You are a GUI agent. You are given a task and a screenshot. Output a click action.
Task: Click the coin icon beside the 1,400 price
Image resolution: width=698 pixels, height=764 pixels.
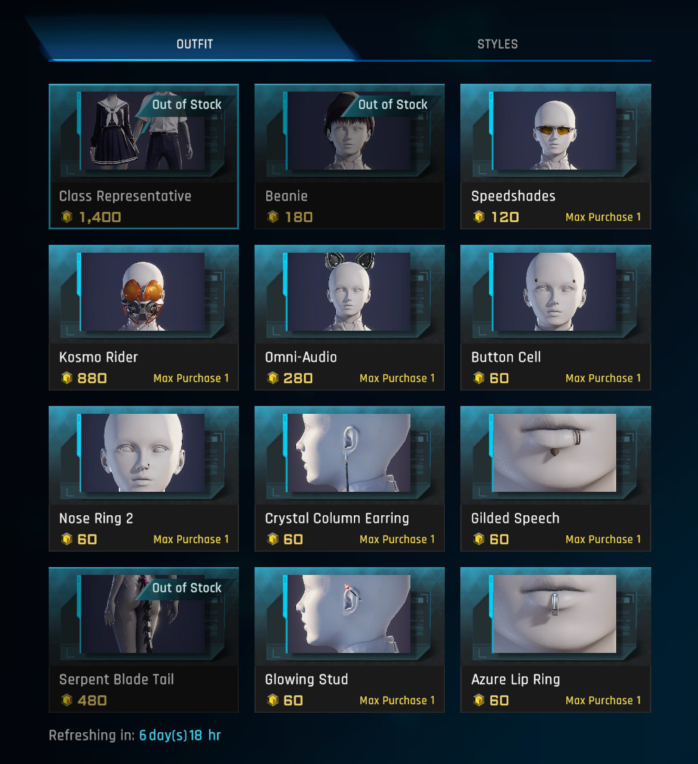pos(67,217)
